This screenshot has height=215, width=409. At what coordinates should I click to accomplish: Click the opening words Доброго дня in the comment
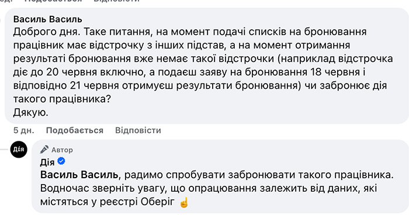click(47, 32)
